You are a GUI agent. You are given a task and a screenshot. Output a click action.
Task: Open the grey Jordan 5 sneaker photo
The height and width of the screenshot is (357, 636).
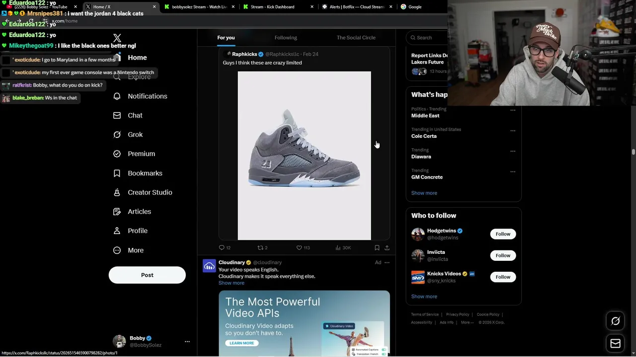coord(304,156)
